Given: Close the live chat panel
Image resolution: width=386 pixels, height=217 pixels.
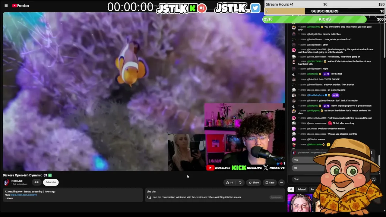Looking at the screenshot, I should tap(376, 17).
